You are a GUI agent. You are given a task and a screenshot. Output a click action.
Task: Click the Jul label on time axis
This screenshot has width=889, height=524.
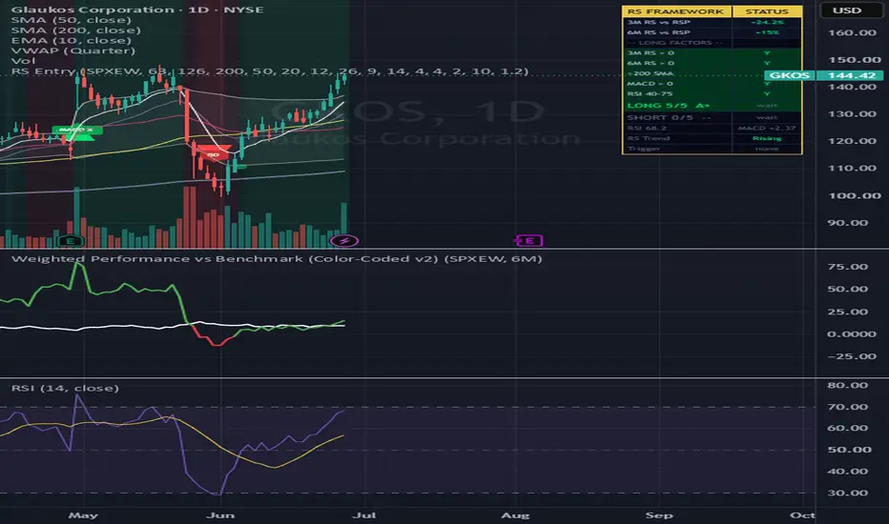click(x=364, y=514)
